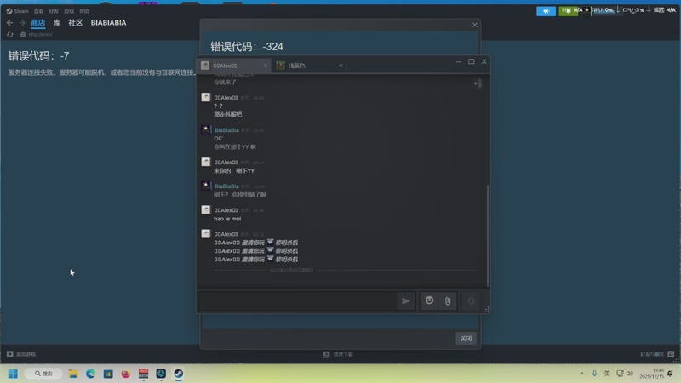Click the microphone voice chat icon
Viewport: 681px width, 383px height.
[472, 301]
